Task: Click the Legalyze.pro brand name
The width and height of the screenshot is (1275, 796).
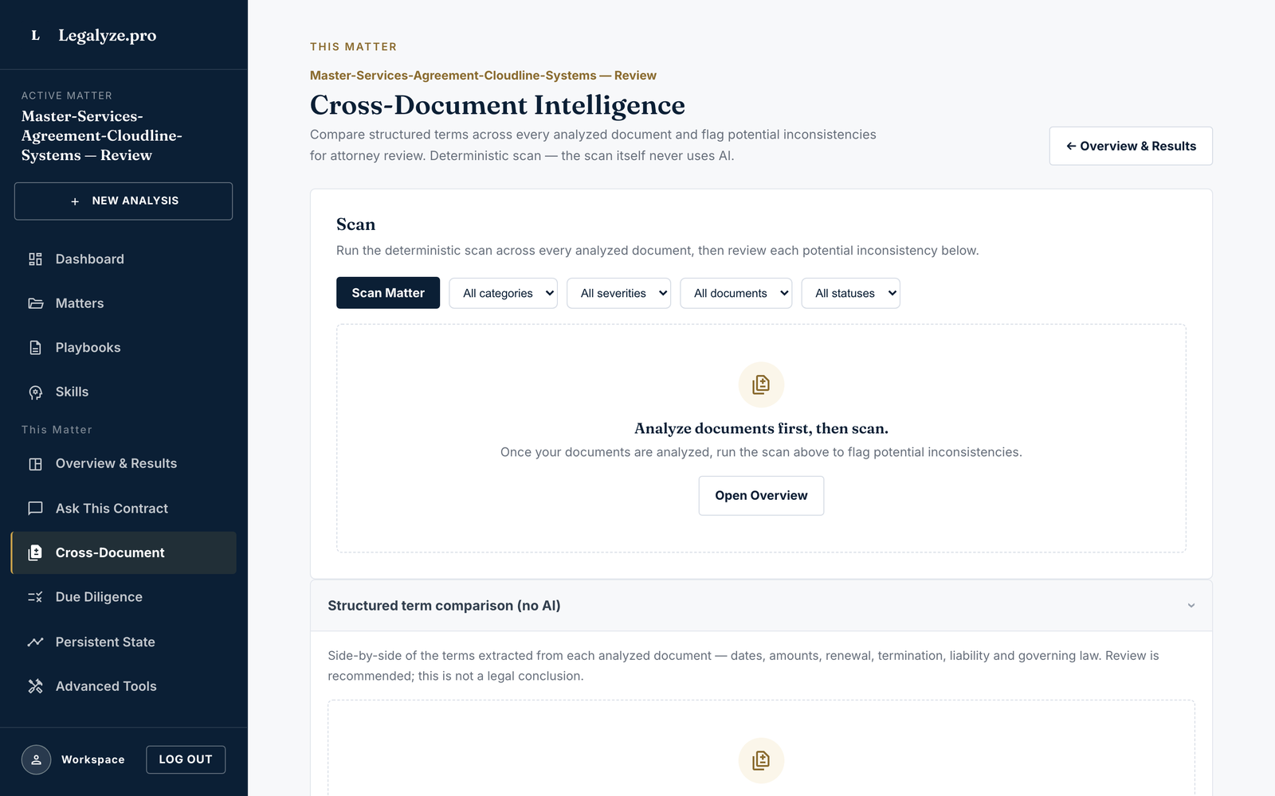Action: click(108, 35)
